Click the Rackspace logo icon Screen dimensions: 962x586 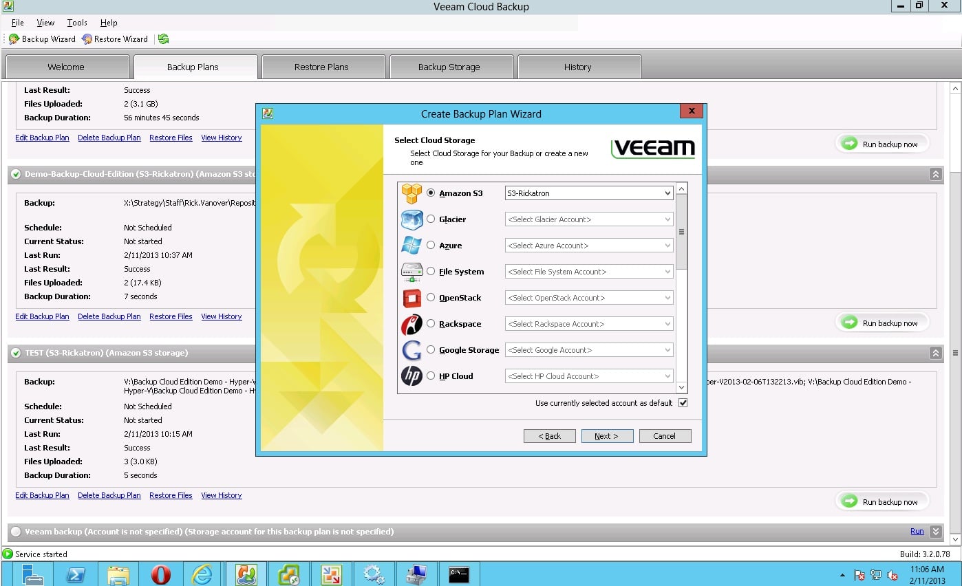click(411, 324)
